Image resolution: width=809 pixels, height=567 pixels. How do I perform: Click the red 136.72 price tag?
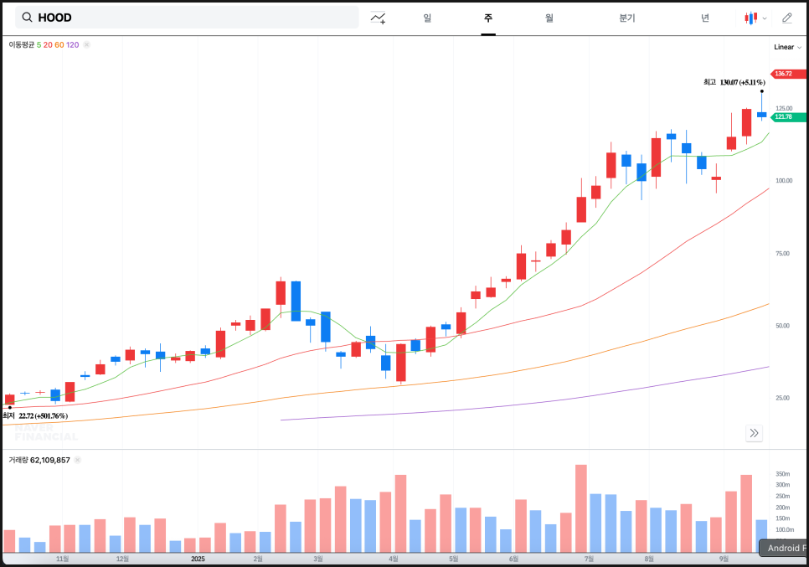(788, 74)
